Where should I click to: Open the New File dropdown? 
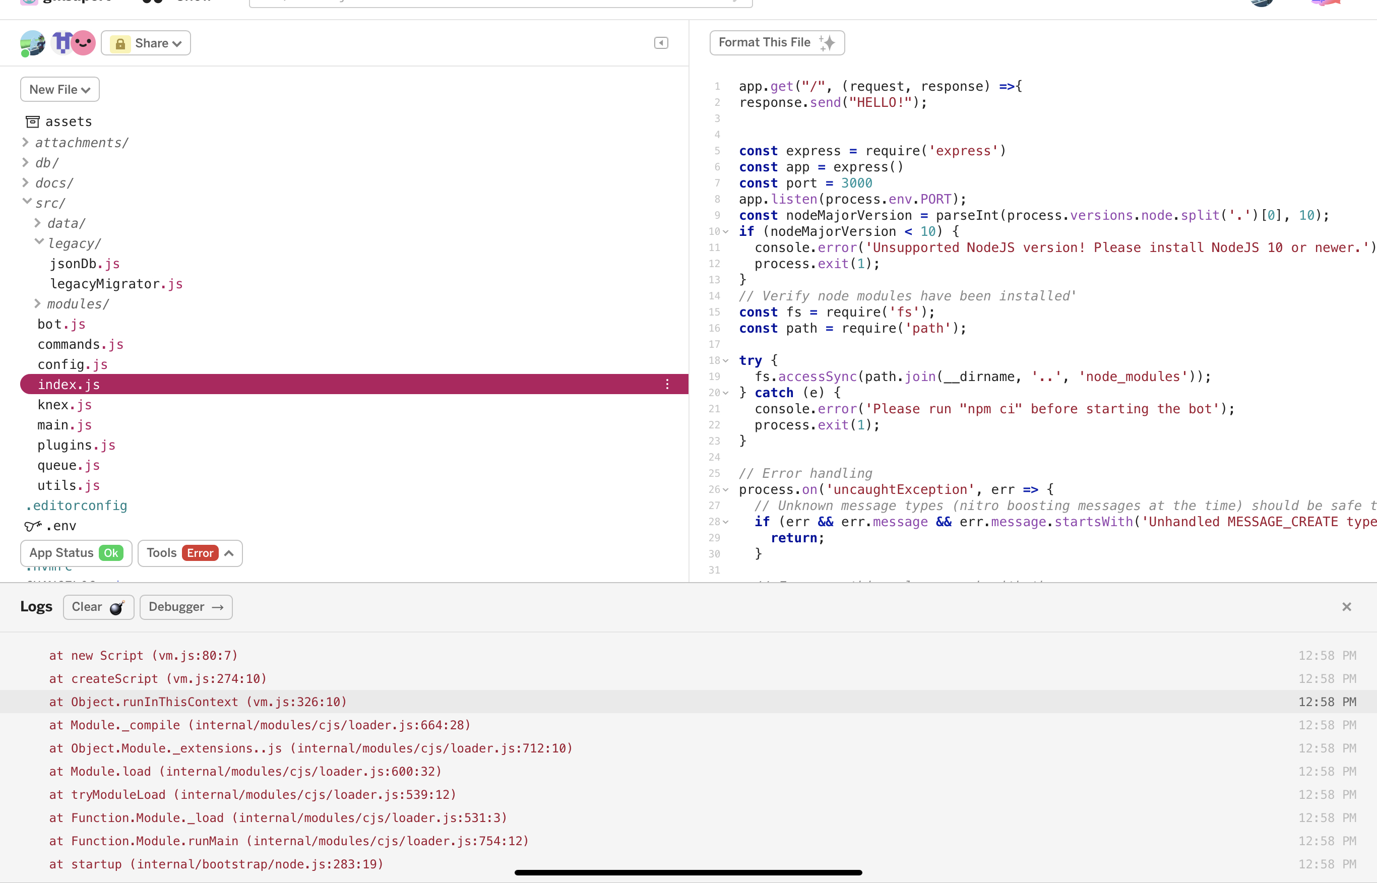coord(59,89)
